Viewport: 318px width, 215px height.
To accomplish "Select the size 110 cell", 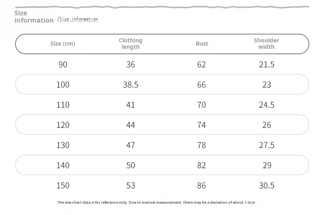I will pos(63,105).
